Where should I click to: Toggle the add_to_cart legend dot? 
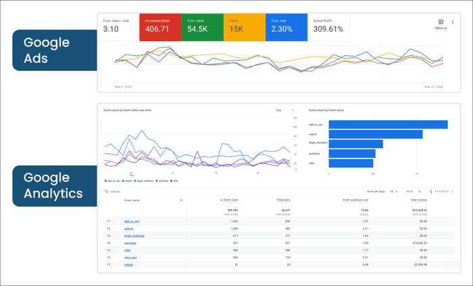tap(106, 181)
